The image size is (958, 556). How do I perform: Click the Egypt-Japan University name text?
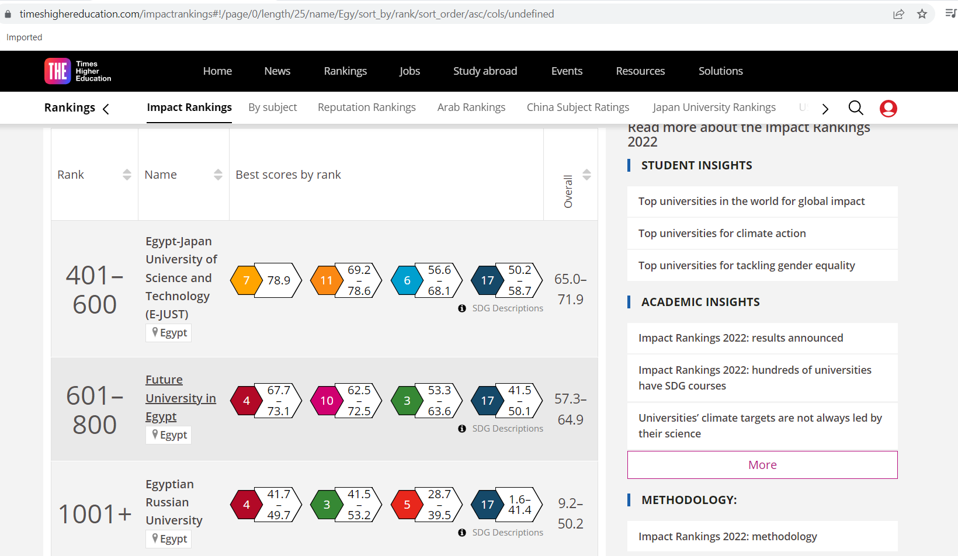tap(181, 278)
